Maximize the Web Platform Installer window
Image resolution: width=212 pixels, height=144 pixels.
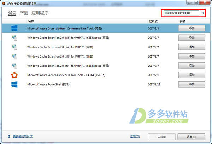tap(196, 2)
